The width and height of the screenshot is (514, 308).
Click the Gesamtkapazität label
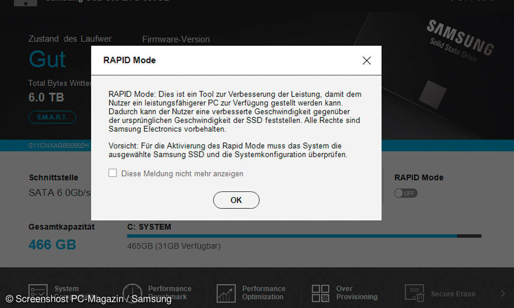click(62, 227)
